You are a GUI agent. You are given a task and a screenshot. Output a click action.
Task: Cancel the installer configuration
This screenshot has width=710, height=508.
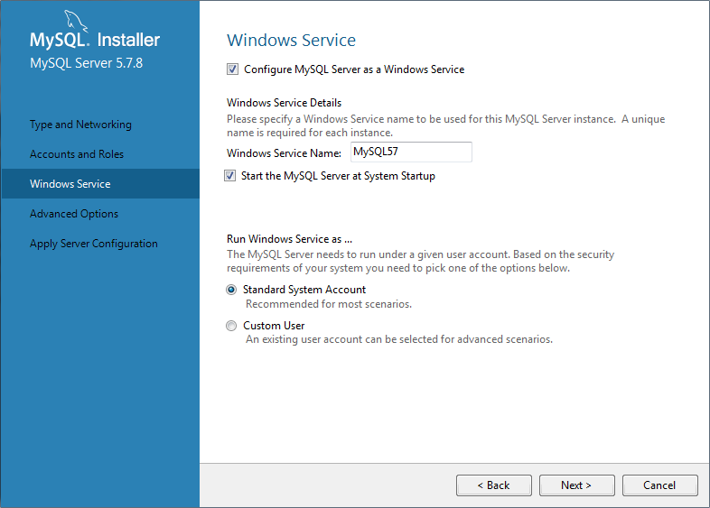click(659, 485)
